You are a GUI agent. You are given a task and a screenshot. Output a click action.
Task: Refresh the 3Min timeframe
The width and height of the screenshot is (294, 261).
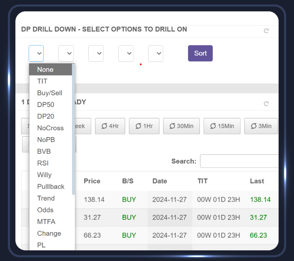pos(261,126)
